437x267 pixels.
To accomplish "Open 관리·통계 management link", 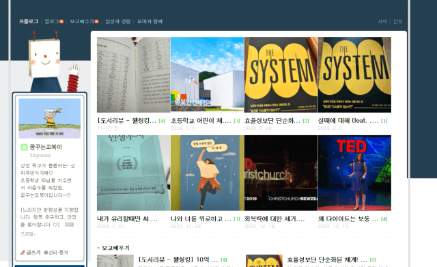I will click(x=56, y=253).
